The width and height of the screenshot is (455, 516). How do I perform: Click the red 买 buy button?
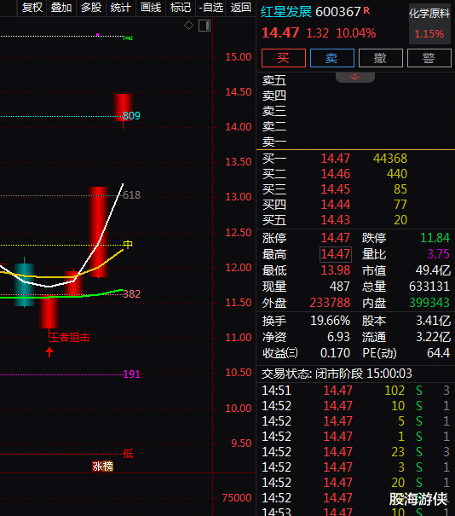pos(284,58)
